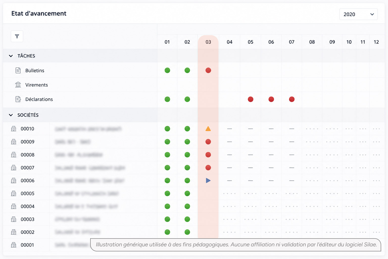388x259 pixels.
Task: Click the building icon beside 00008
Action: pos(14,155)
